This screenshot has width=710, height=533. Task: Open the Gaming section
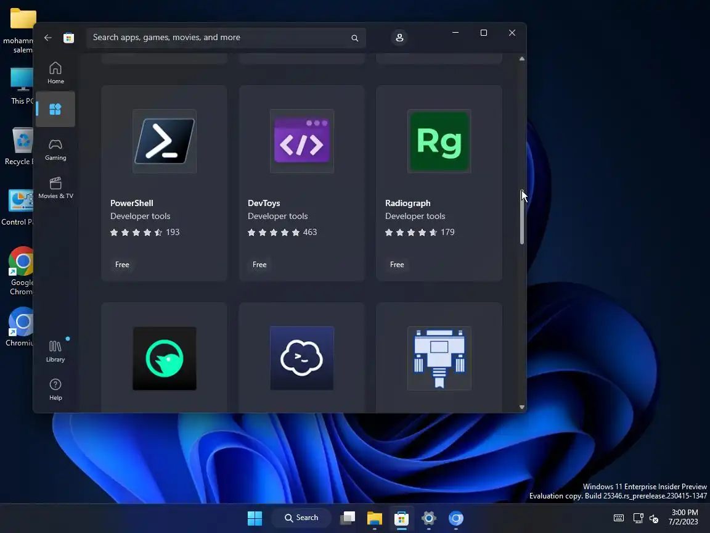(x=55, y=149)
